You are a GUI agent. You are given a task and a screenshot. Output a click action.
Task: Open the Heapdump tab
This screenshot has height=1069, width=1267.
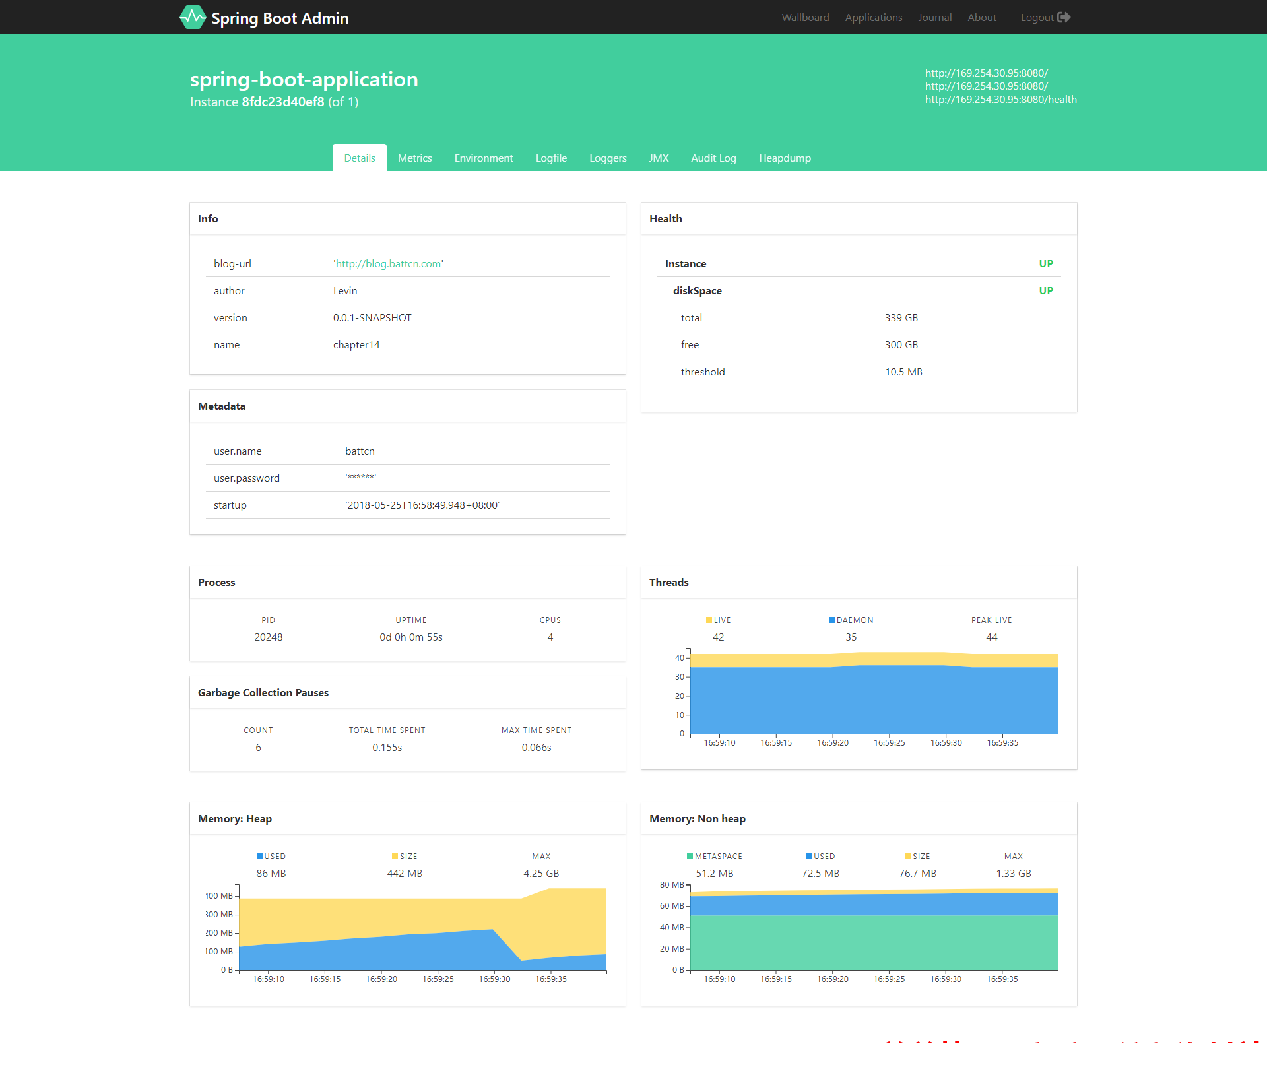(785, 158)
